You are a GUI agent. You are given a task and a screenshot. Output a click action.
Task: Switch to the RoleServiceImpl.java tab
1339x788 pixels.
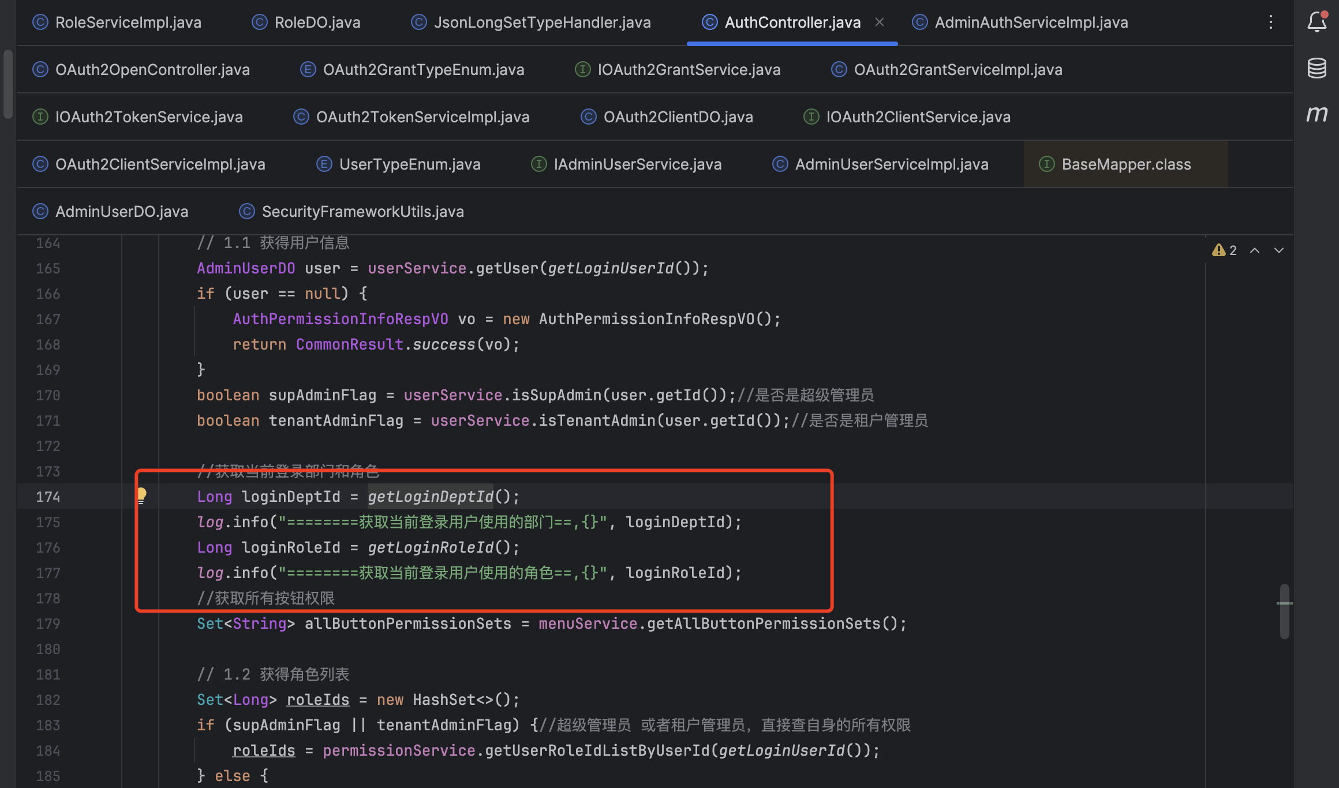(128, 22)
